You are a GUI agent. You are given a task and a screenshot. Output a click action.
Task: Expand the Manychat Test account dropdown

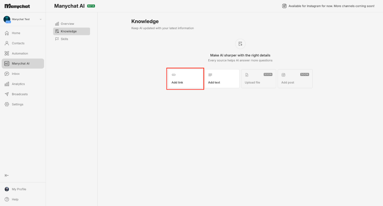[x=40, y=19]
